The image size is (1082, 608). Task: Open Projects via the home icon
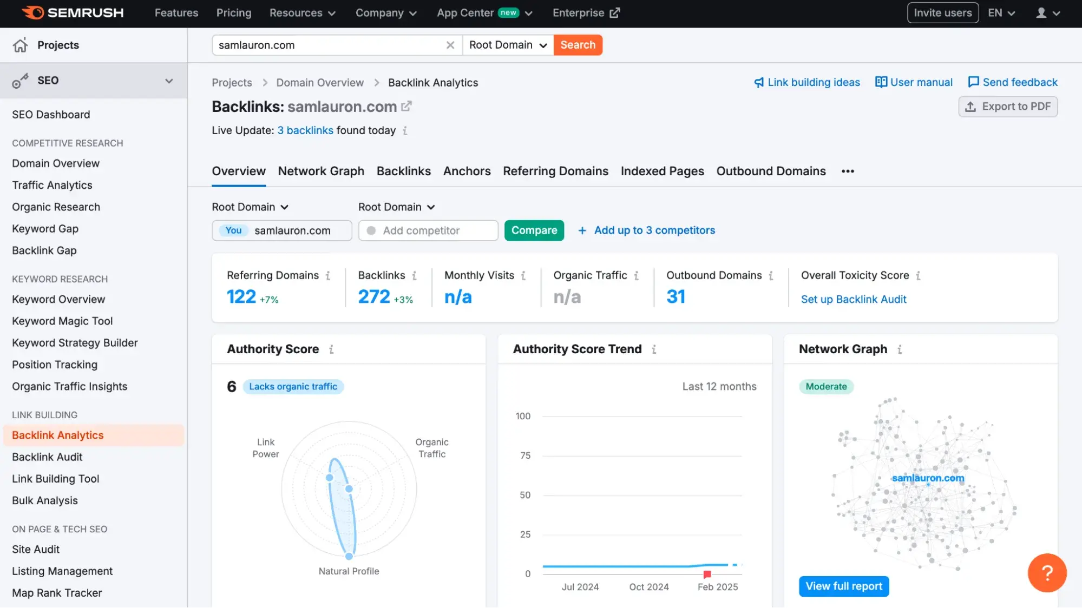[20, 45]
